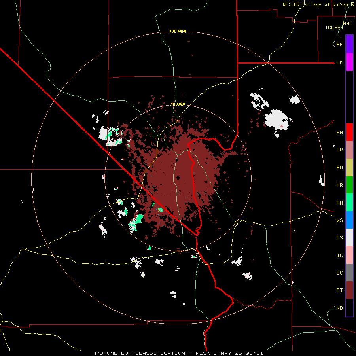This screenshot has width=356, height=356.
Task: Click the red HA legend swatch
Action: (349, 132)
